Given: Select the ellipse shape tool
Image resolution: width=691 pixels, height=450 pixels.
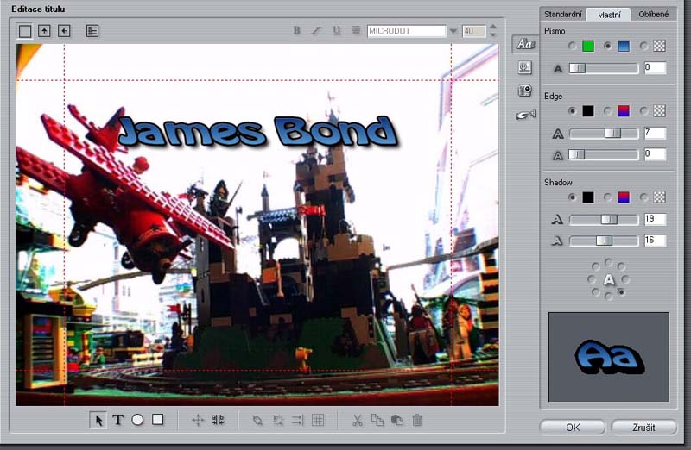Looking at the screenshot, I should coord(137,420).
